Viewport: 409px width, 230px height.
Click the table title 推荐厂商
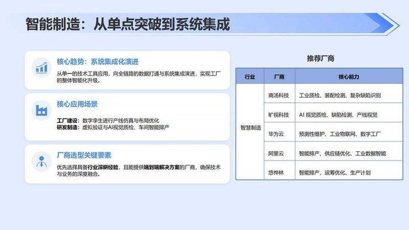click(321, 58)
